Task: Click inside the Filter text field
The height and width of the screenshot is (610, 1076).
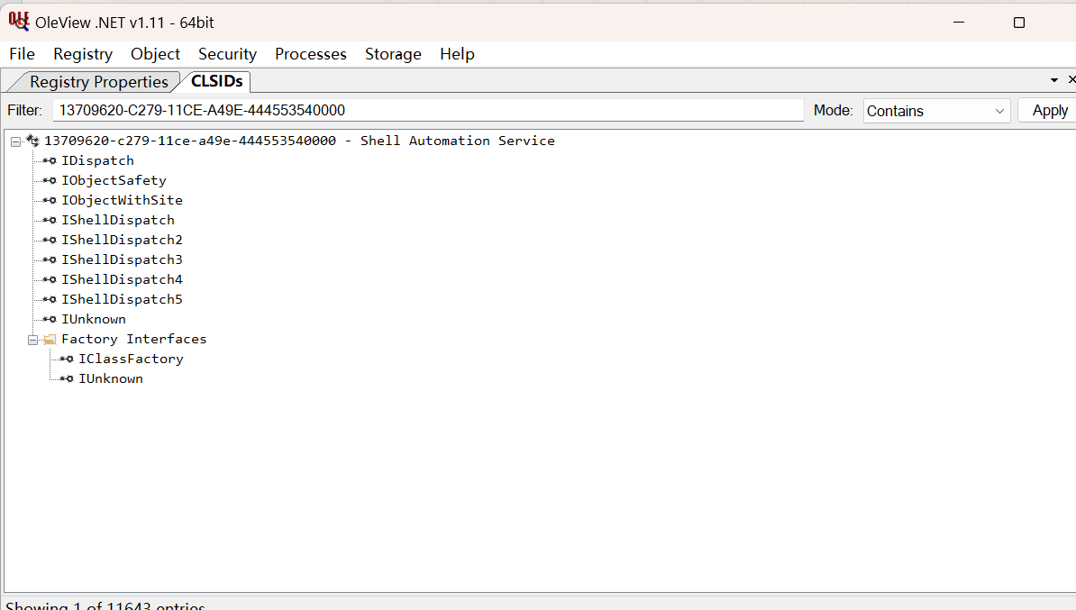Action: click(x=427, y=110)
